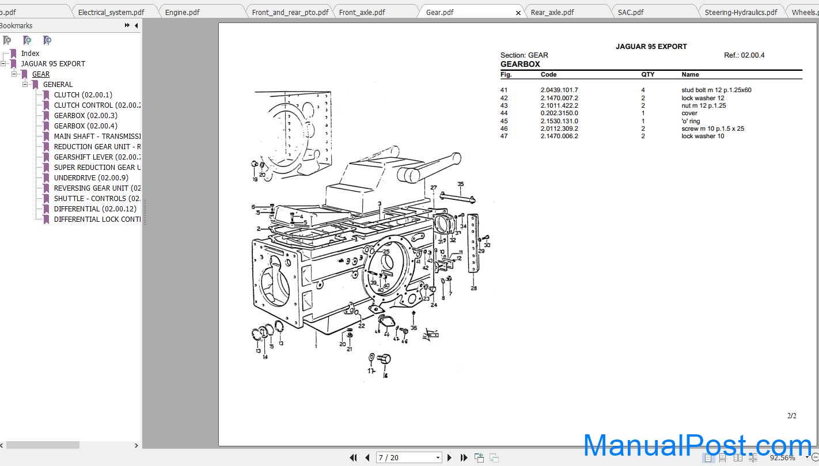Click the bookmarks panel horizontal scrollbar thumb
Screen dimensions: 819x466
point(43,445)
